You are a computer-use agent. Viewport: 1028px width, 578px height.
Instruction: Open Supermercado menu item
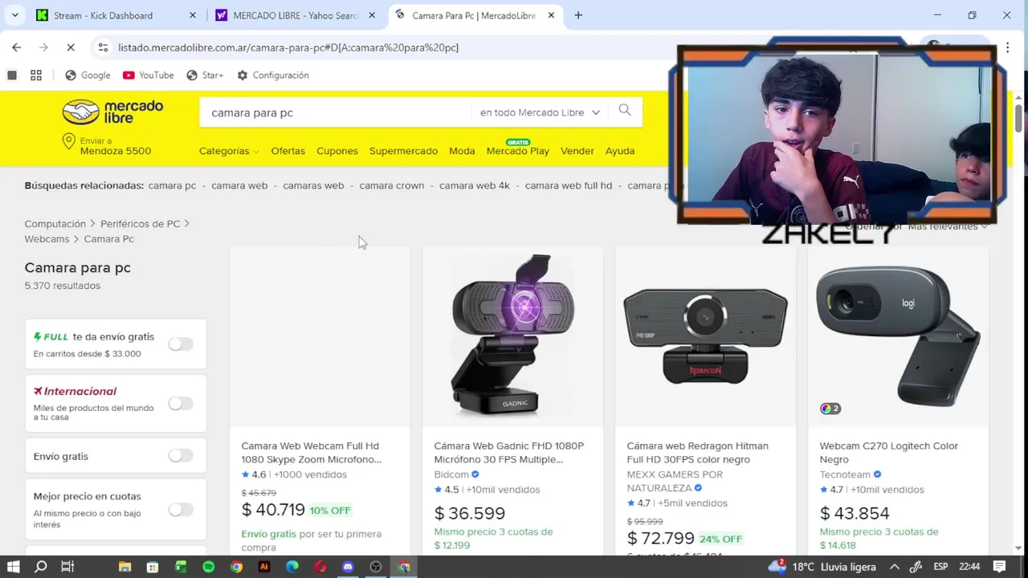point(403,151)
